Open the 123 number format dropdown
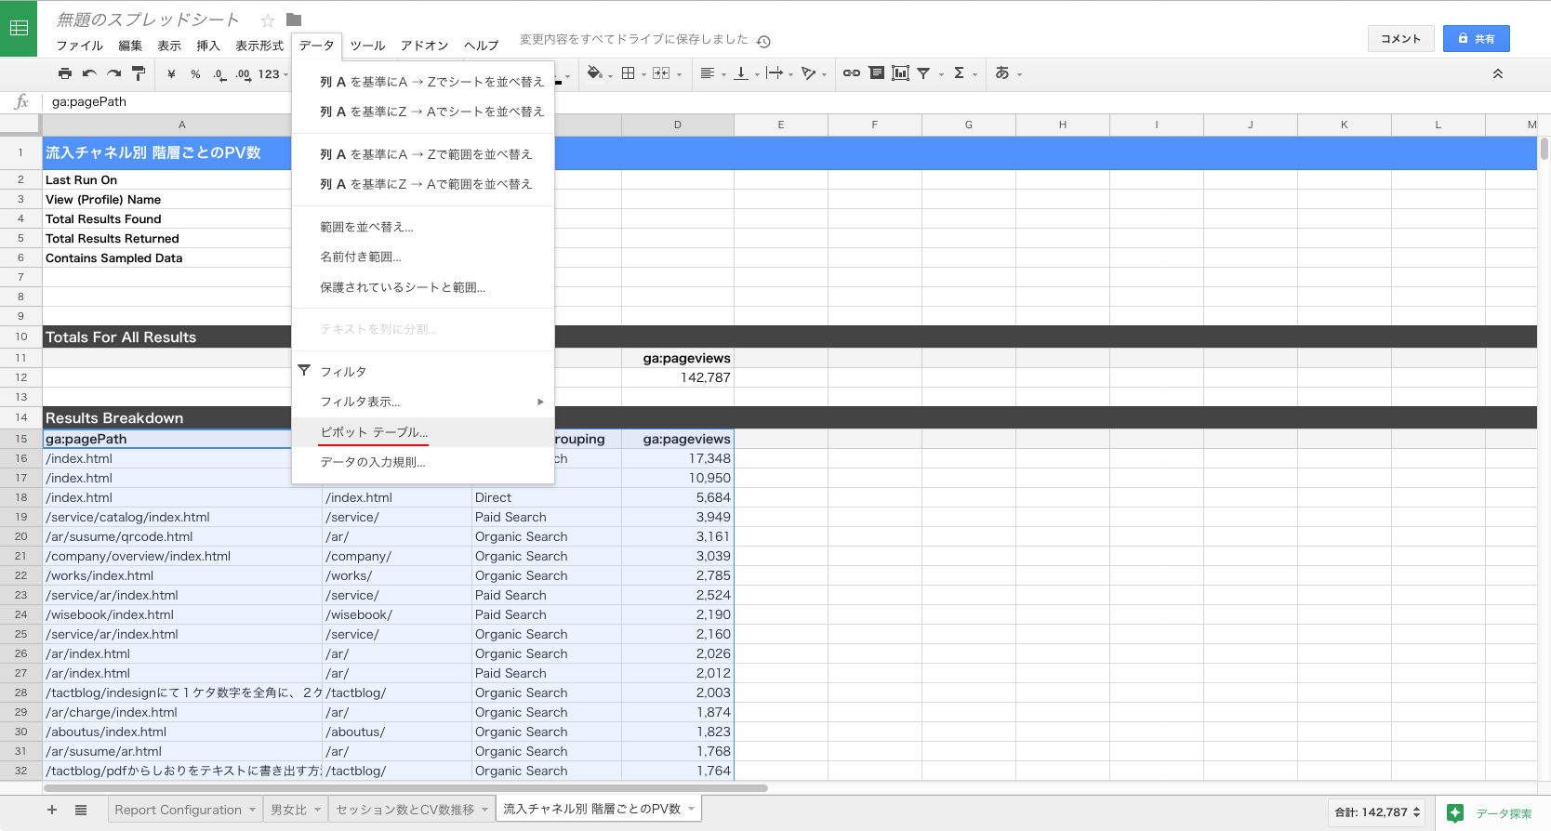Viewport: 1551px width, 831px height. tap(272, 73)
